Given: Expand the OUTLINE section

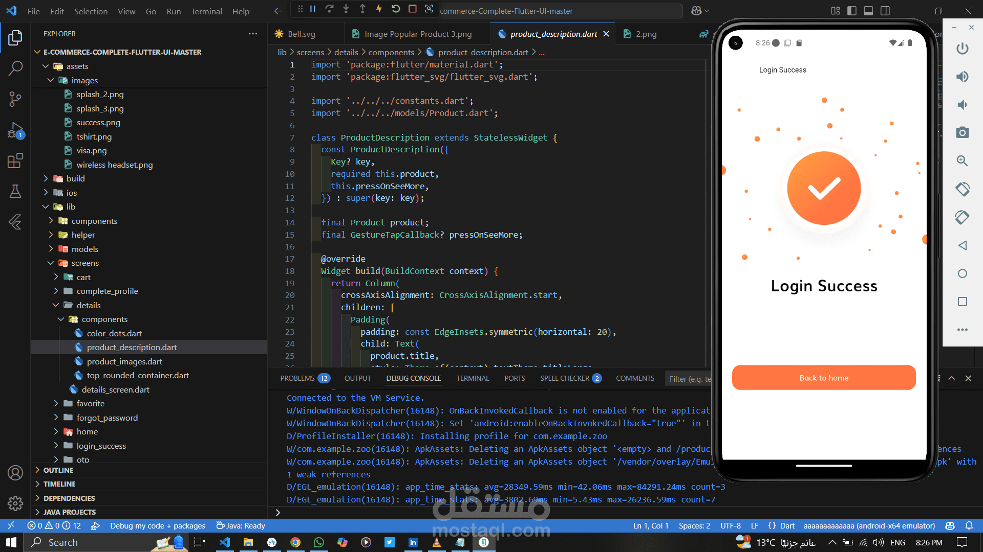Looking at the screenshot, I should coord(58,470).
